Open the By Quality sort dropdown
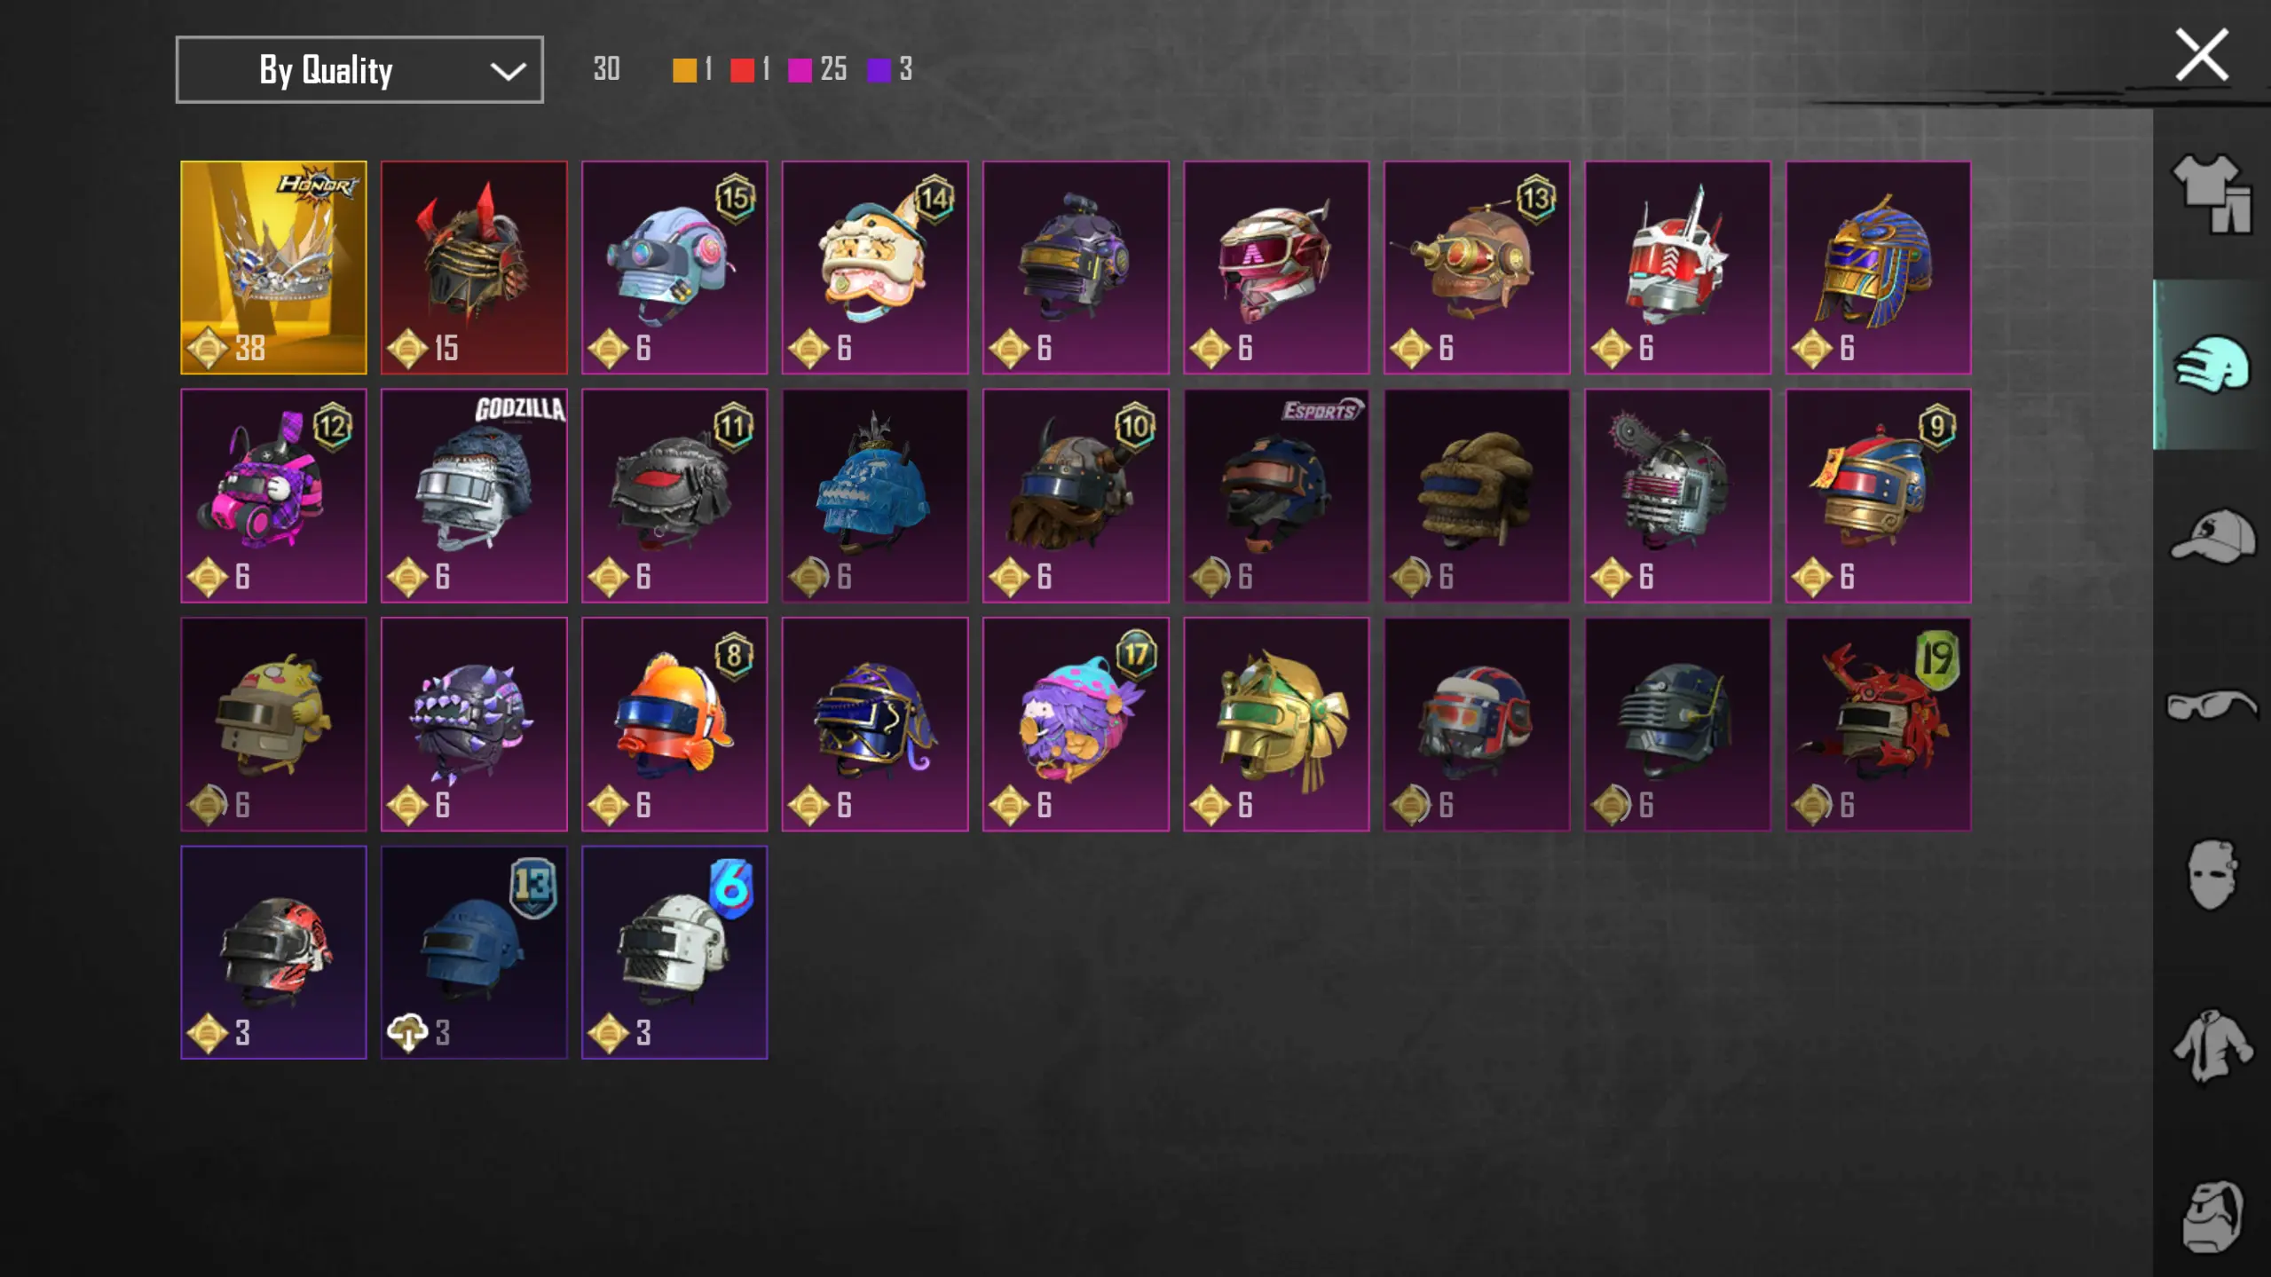Image resolution: width=2271 pixels, height=1277 pixels. coord(359,69)
